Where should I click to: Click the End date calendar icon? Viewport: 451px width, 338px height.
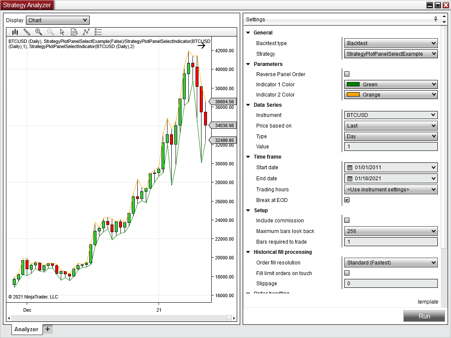[350, 179]
